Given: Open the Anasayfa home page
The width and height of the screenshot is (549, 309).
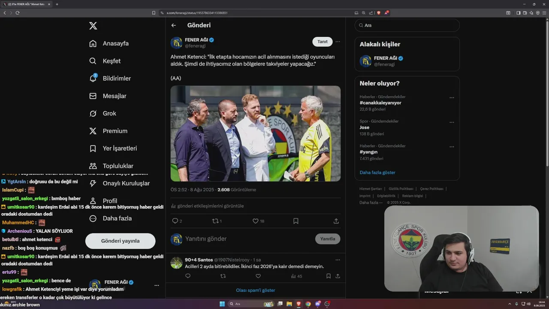Looking at the screenshot, I should 109,43.
